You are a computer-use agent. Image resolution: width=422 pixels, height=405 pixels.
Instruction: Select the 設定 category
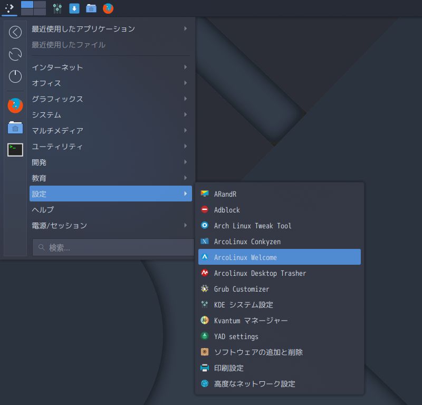tap(111, 194)
